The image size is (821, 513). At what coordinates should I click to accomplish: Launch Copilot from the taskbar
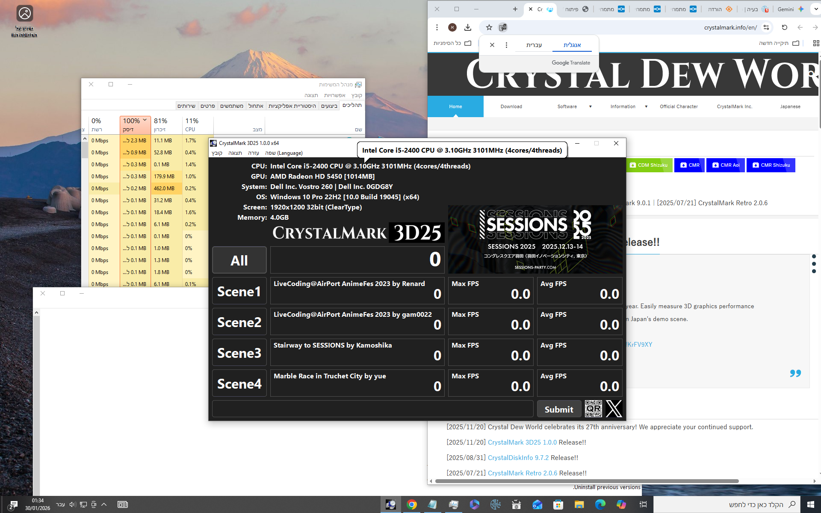pyautogui.click(x=621, y=504)
